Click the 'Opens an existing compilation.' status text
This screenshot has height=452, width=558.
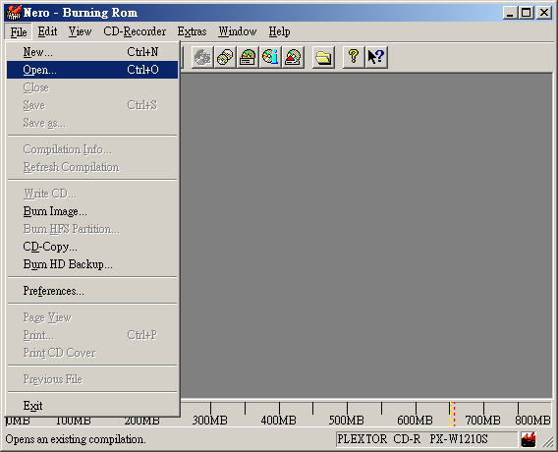pos(76,439)
